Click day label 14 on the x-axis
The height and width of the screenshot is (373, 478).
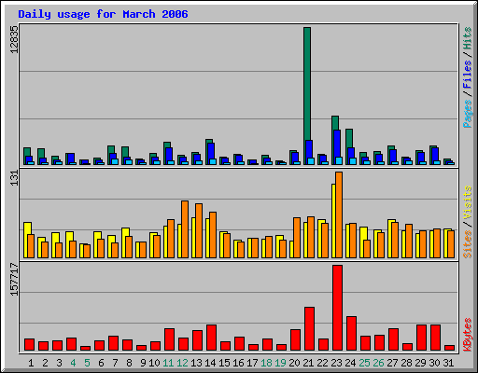[x=210, y=363]
